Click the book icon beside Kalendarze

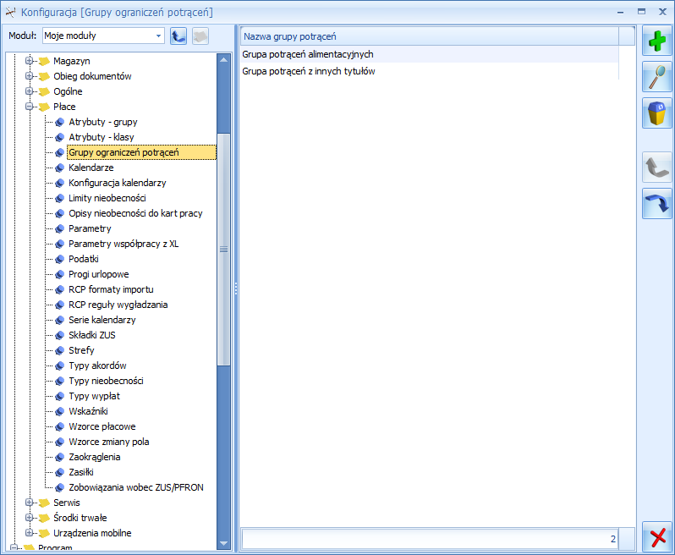click(60, 168)
